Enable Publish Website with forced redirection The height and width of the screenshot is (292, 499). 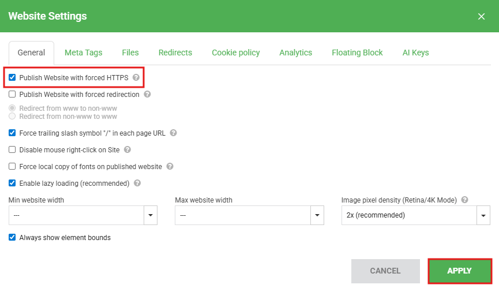coord(13,94)
